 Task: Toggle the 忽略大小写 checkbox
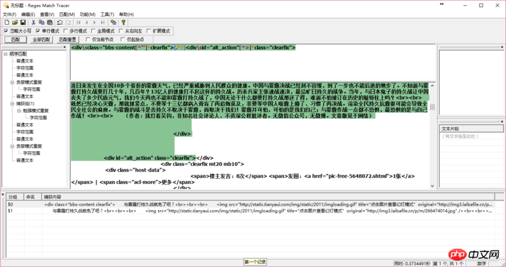[x=6, y=31]
